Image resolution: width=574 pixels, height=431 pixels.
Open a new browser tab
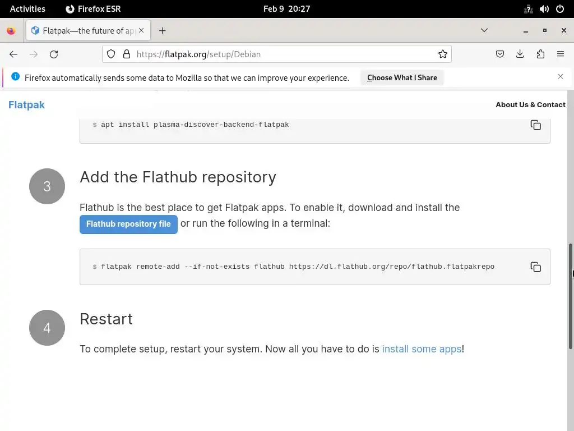click(163, 31)
